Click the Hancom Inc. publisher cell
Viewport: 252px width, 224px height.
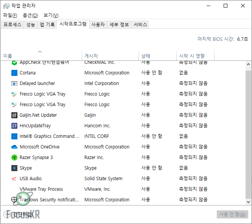pyautogui.click(x=97, y=126)
